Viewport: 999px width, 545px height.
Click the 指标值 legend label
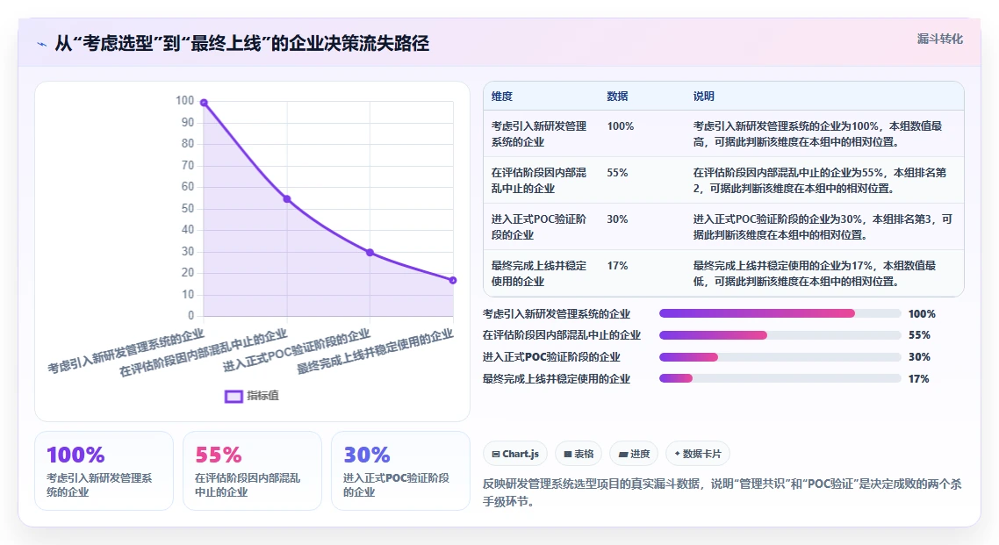[263, 396]
